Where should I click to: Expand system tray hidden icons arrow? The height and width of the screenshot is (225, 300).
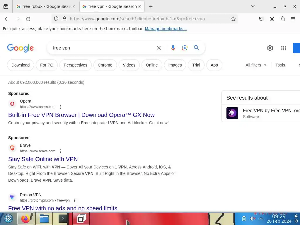[261, 219]
